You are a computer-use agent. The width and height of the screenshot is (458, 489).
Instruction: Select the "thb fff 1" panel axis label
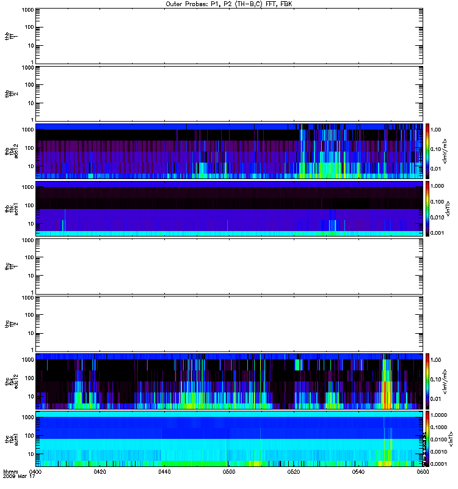click(x=11, y=37)
